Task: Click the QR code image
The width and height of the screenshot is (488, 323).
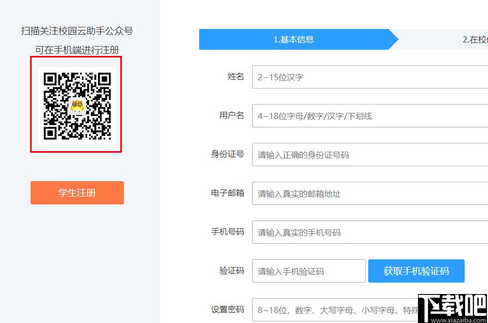Action: pyautogui.click(x=77, y=106)
